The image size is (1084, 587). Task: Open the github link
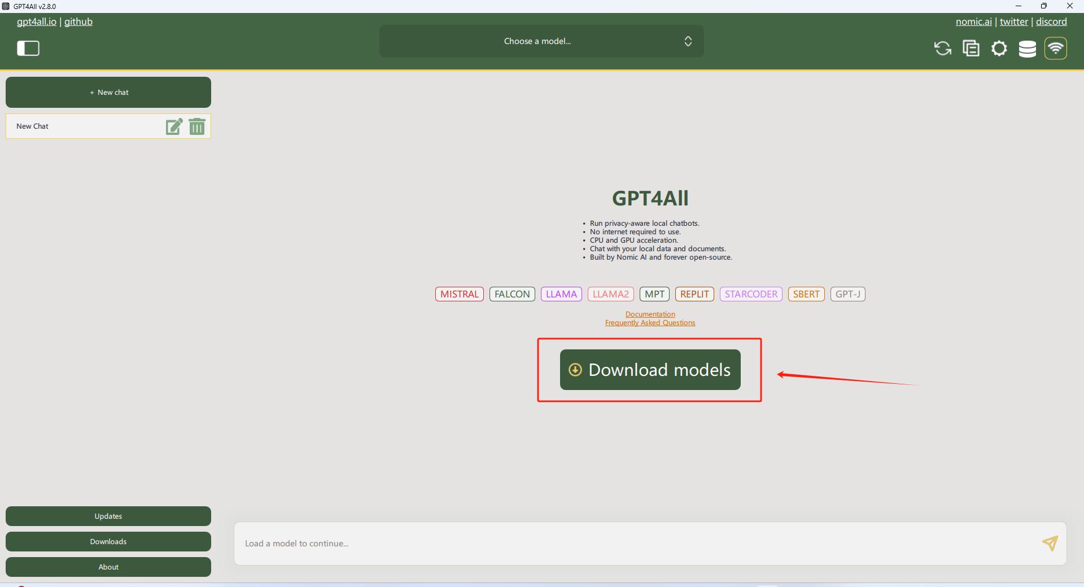(78, 22)
